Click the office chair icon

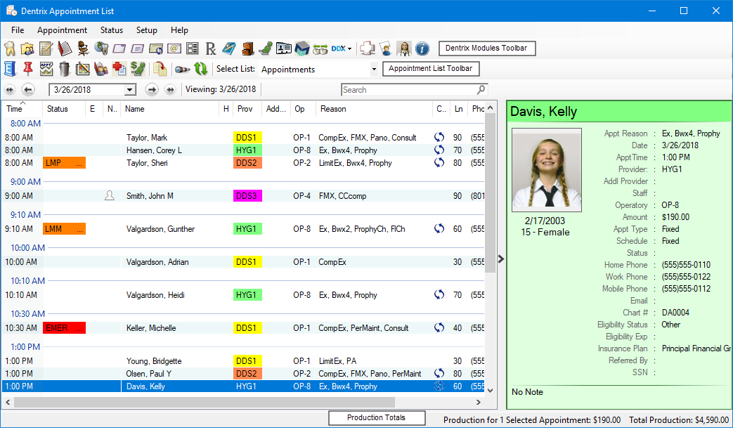click(83, 48)
